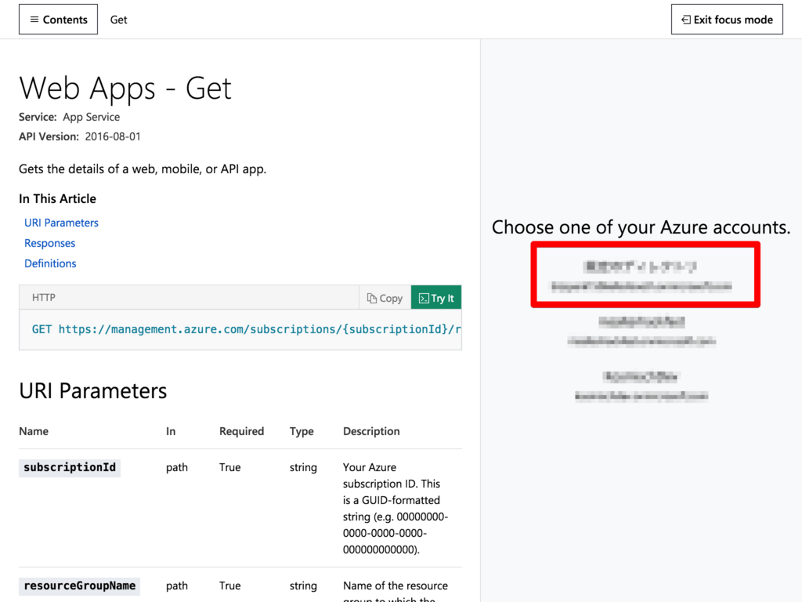Click the Service App Service text
The image size is (802, 602).
pyautogui.click(x=69, y=117)
